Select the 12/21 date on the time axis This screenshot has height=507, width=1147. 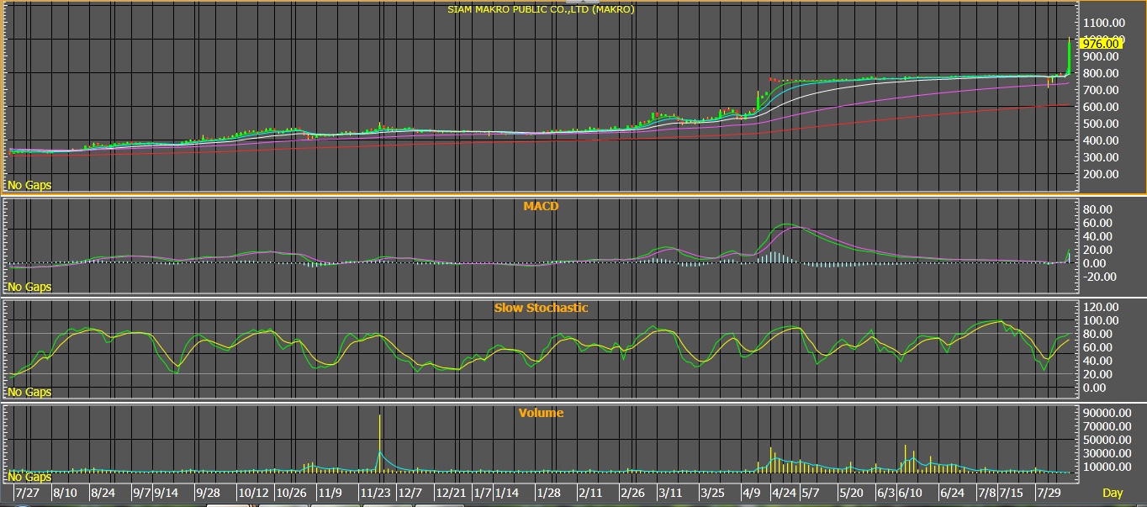coord(451,492)
